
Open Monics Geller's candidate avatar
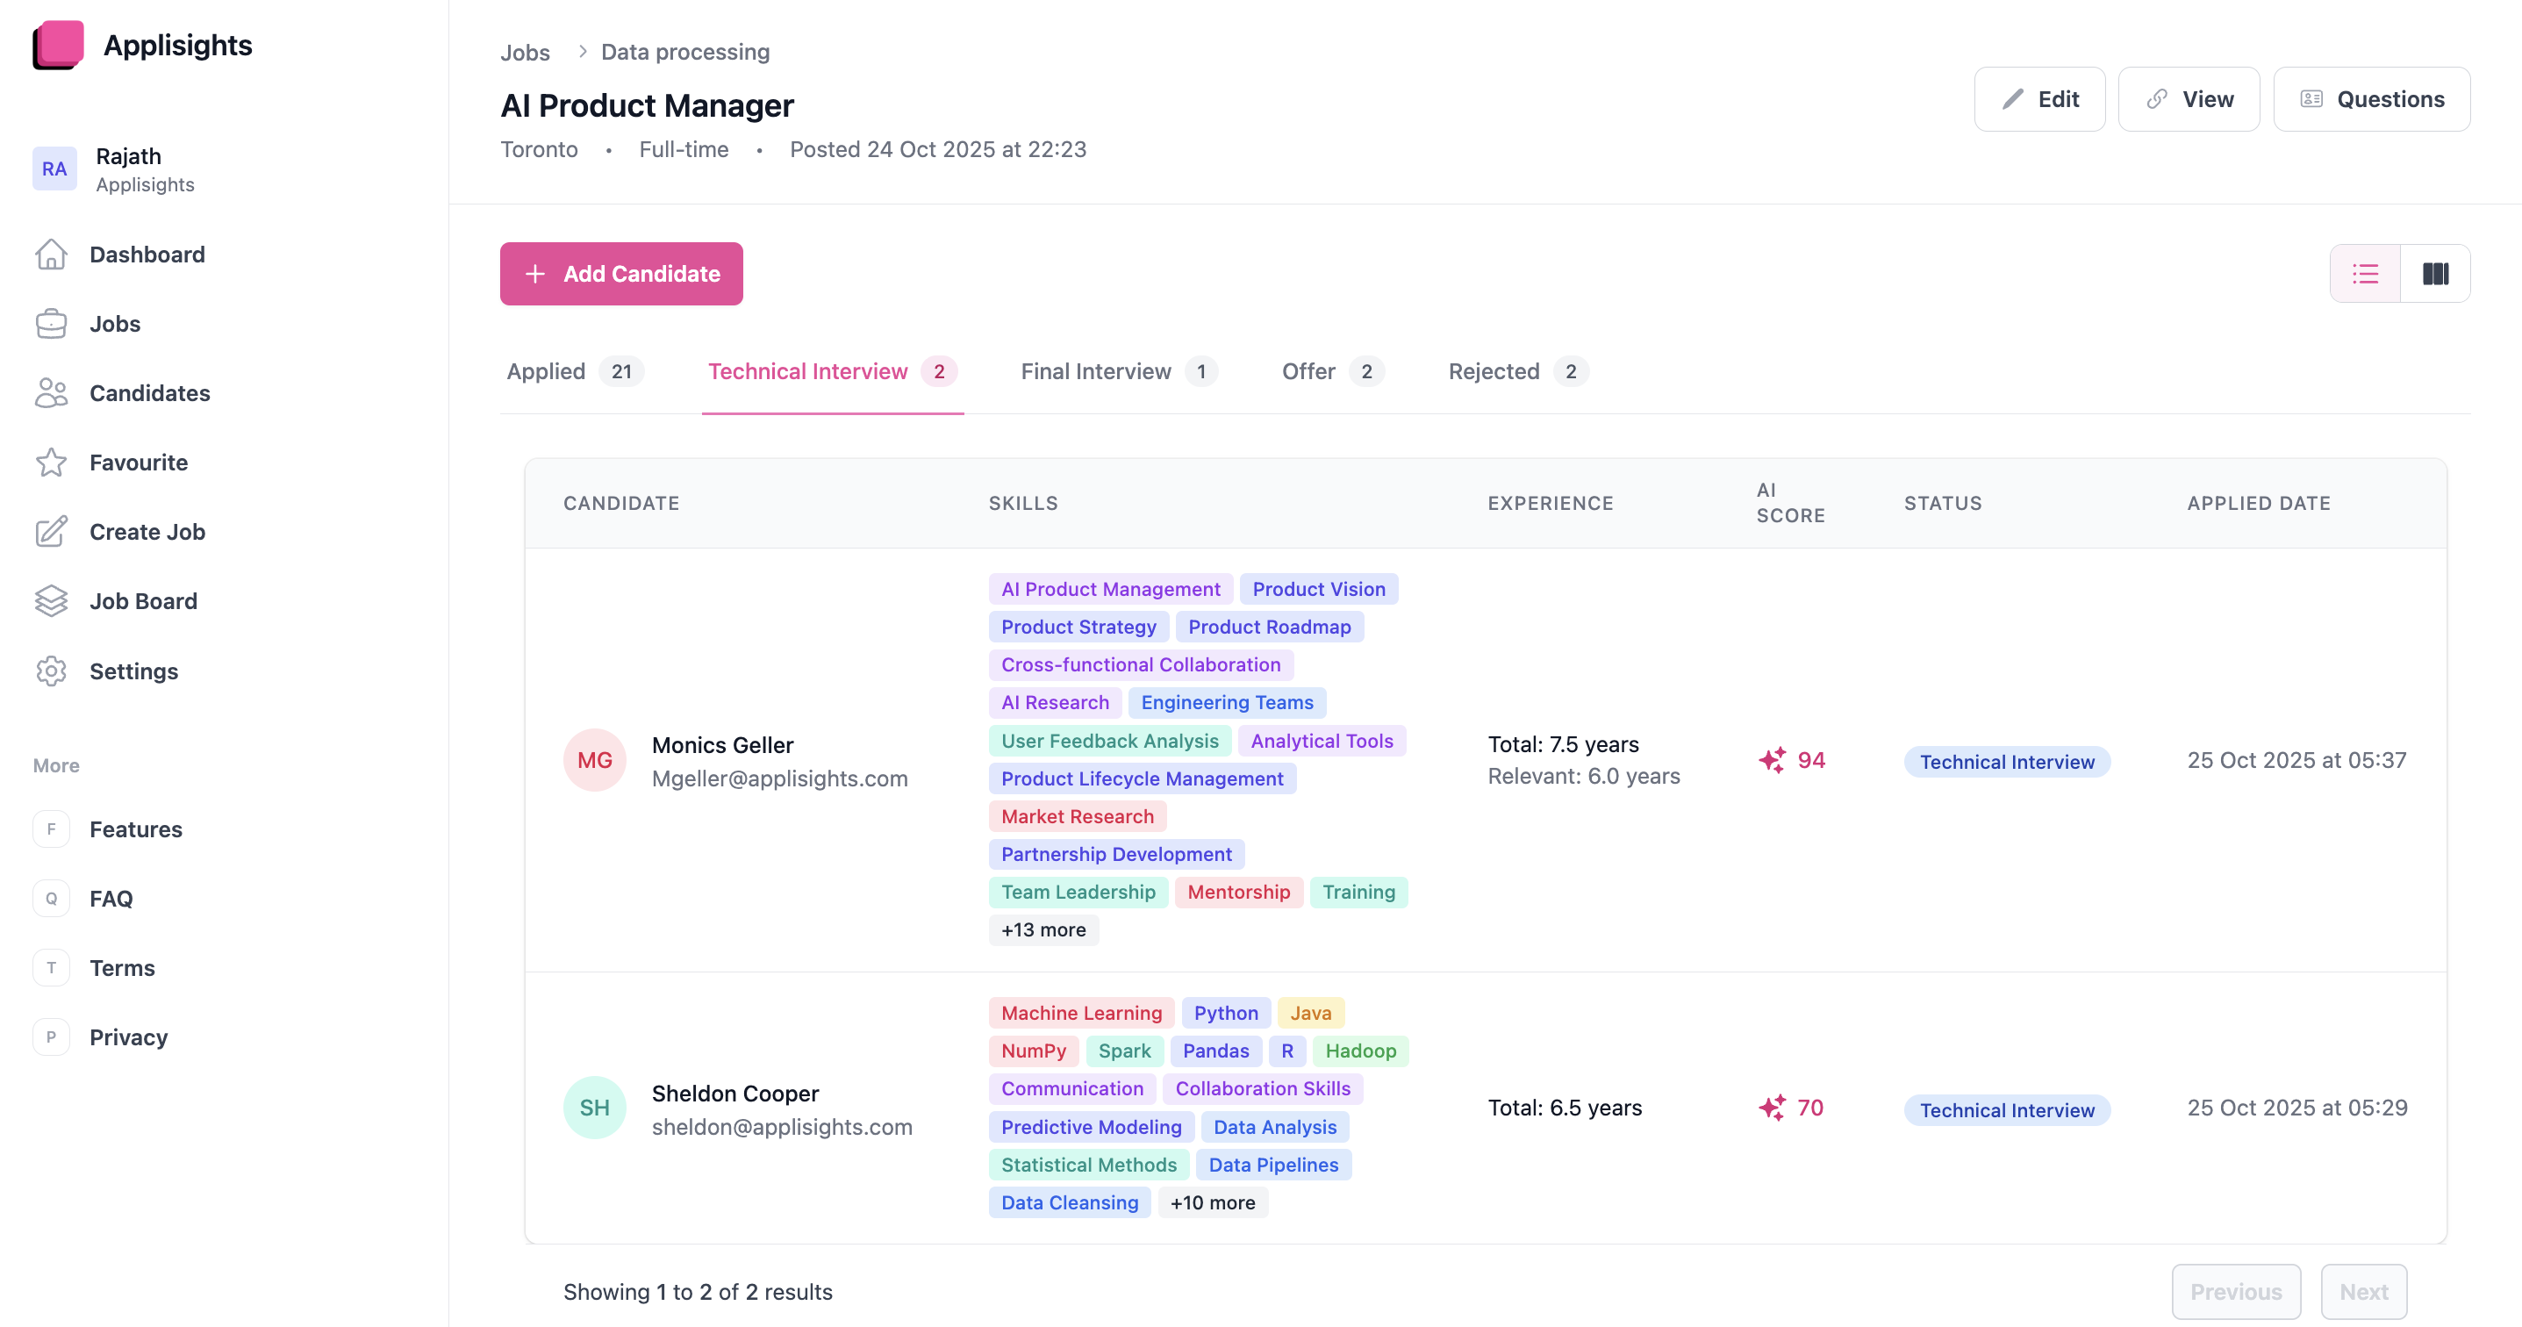[x=594, y=760]
